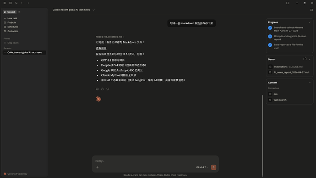The height and width of the screenshot is (178, 316).
Task: Click the 'Drag to pin' placeholder
Action: pyautogui.click(x=13, y=43)
